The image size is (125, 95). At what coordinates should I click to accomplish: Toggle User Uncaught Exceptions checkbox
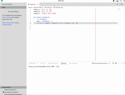coord(3,94)
